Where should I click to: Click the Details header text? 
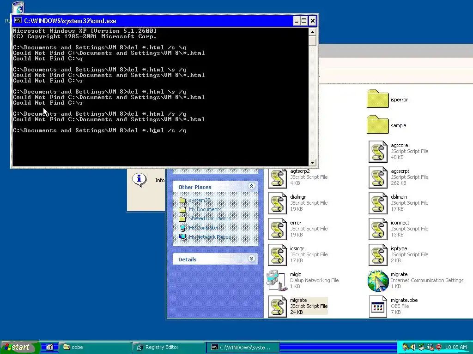coord(188,259)
